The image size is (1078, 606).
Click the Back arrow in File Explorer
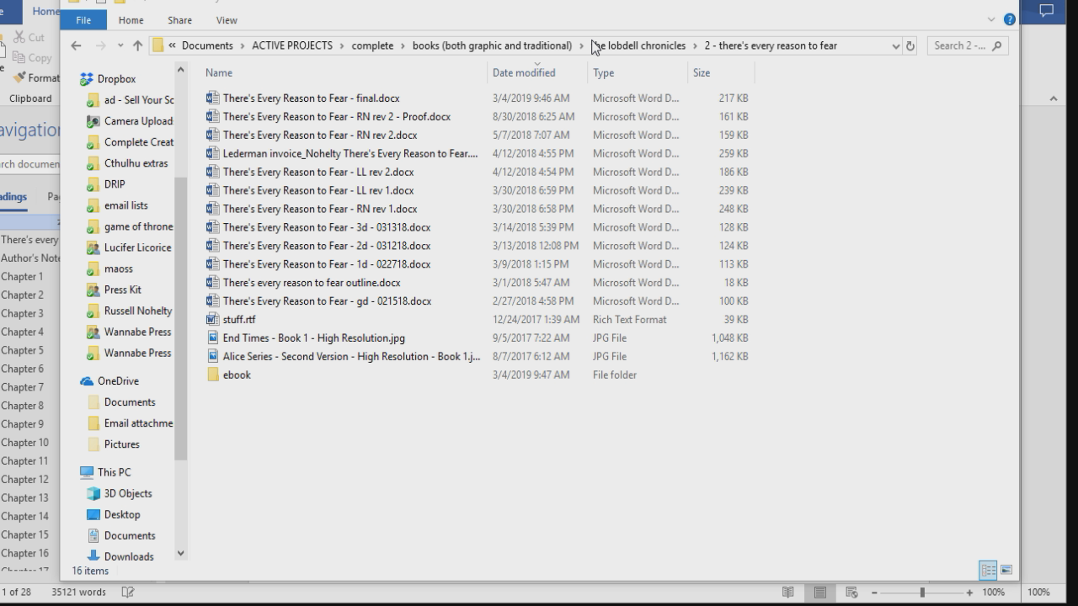pyautogui.click(x=76, y=45)
